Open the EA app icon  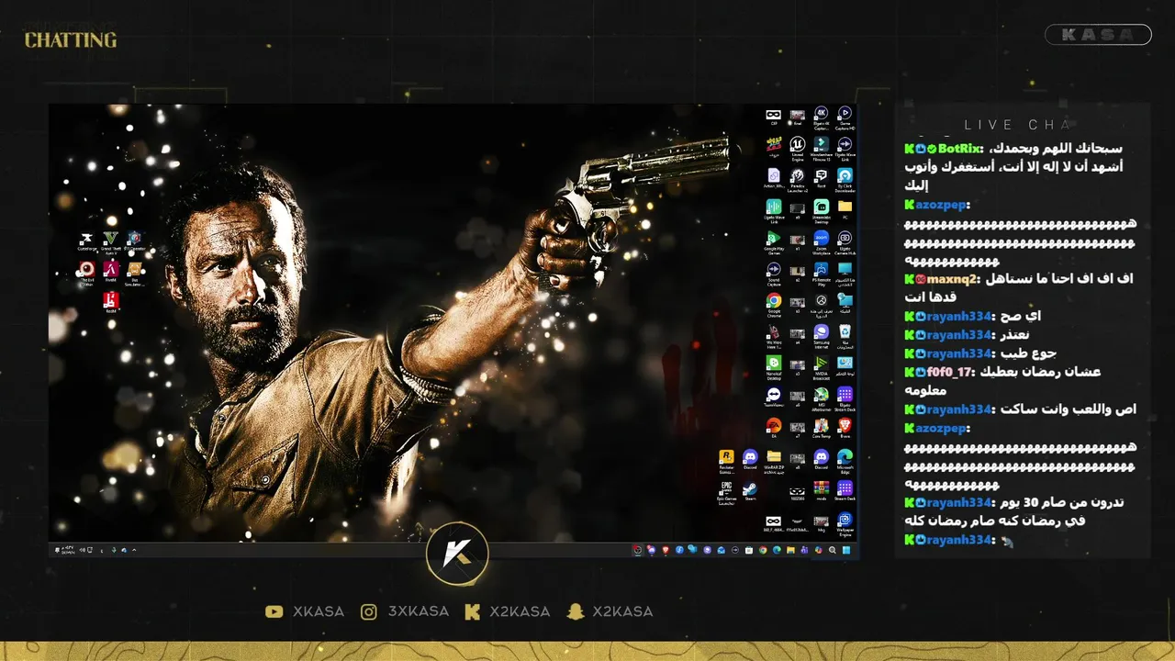[774, 425]
